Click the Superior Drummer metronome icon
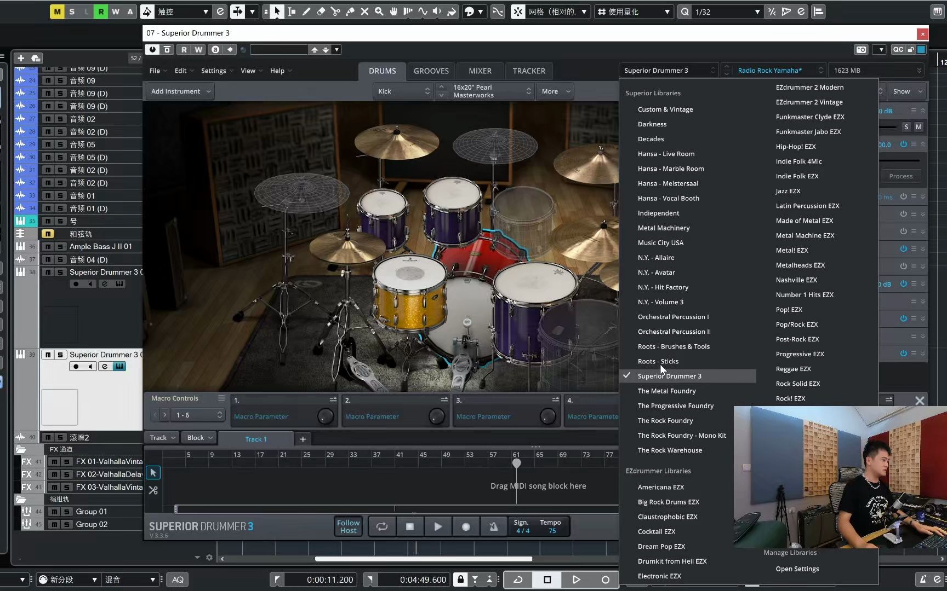This screenshot has width=947, height=591. coord(494,526)
